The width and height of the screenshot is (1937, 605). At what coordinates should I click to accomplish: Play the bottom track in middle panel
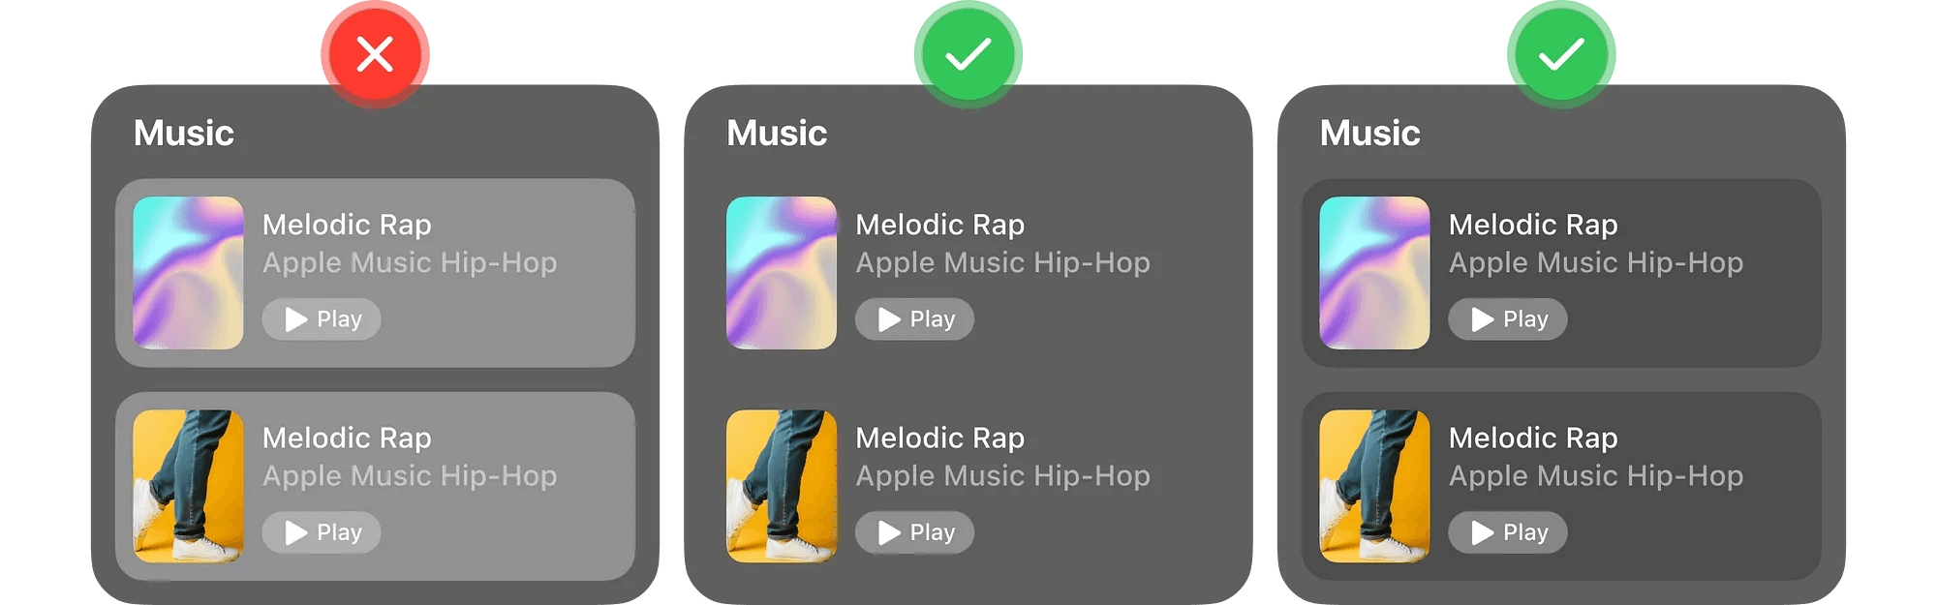(914, 532)
